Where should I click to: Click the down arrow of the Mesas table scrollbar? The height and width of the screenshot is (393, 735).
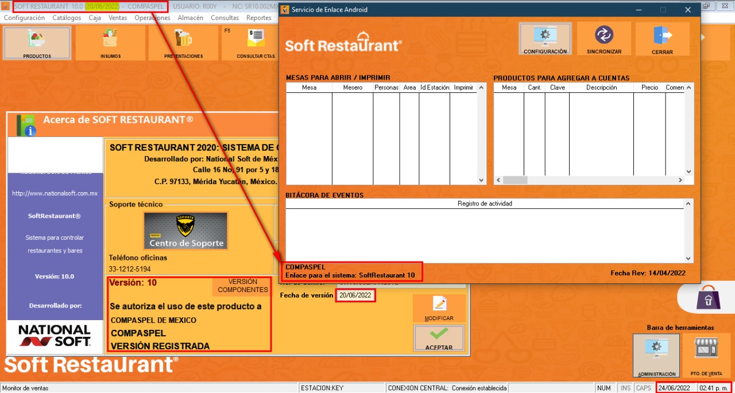click(x=481, y=180)
